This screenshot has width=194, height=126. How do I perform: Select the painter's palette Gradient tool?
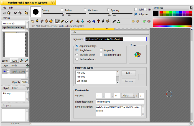[x=51, y=21]
